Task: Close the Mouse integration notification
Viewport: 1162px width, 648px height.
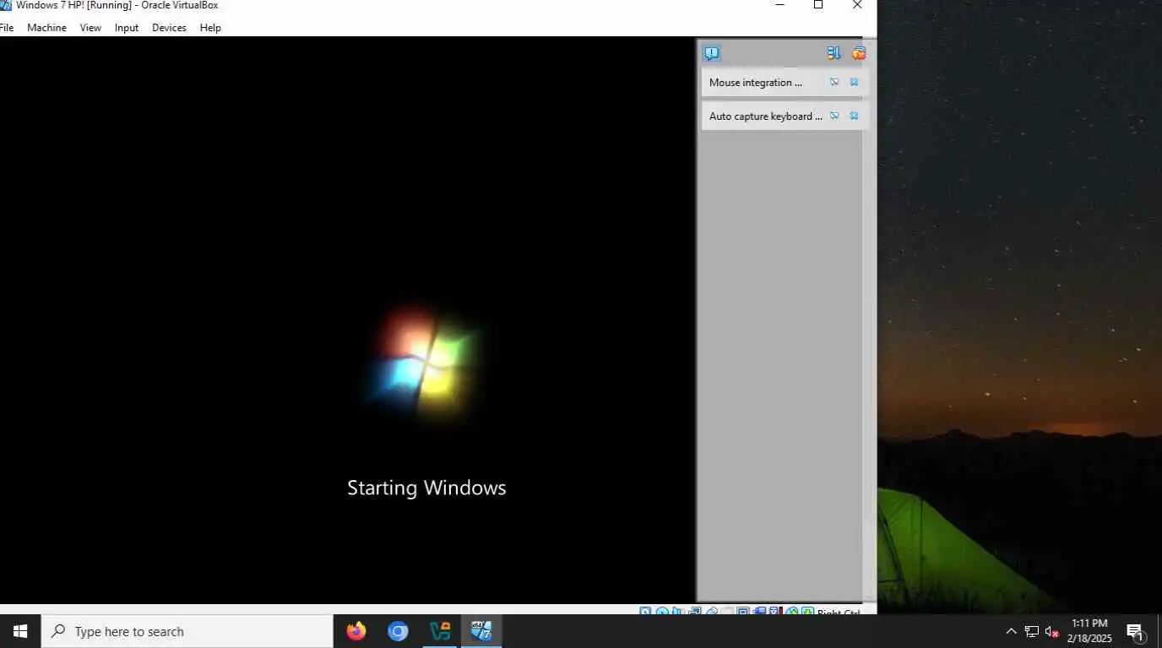Action: point(854,82)
